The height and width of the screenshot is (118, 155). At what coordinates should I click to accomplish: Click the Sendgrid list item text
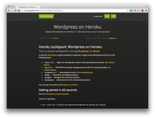click(x=48, y=77)
